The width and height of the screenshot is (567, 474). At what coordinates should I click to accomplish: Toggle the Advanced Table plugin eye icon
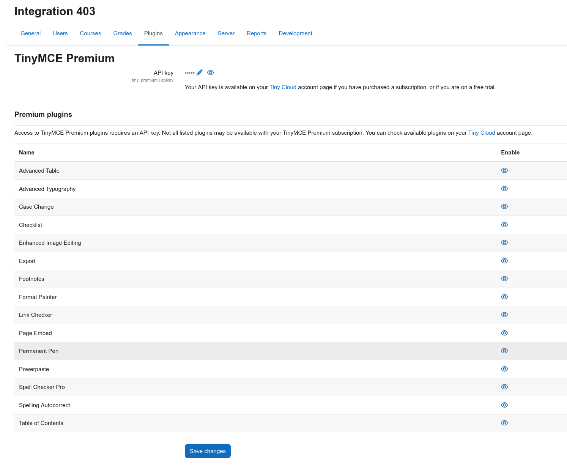pos(504,170)
